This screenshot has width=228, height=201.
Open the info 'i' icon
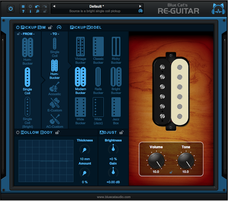(30, 11)
